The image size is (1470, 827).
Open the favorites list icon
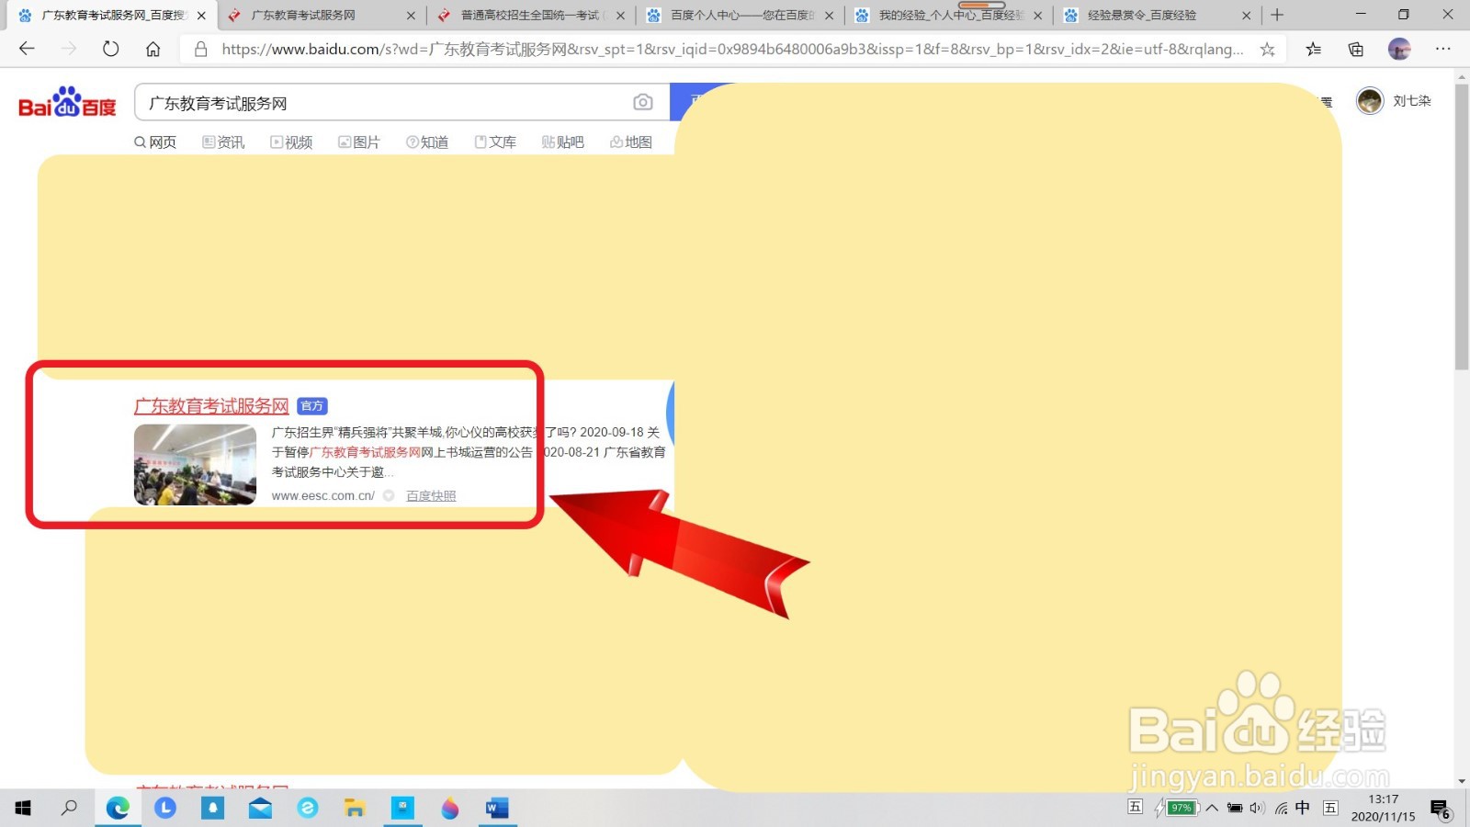1314,50
